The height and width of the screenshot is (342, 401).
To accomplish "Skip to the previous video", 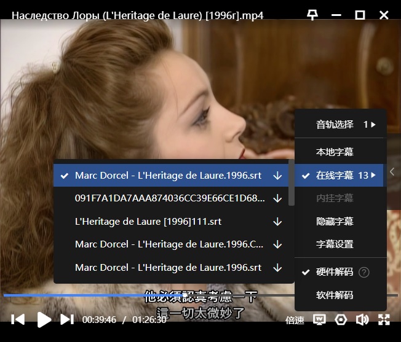I will pyautogui.click(x=18, y=319).
